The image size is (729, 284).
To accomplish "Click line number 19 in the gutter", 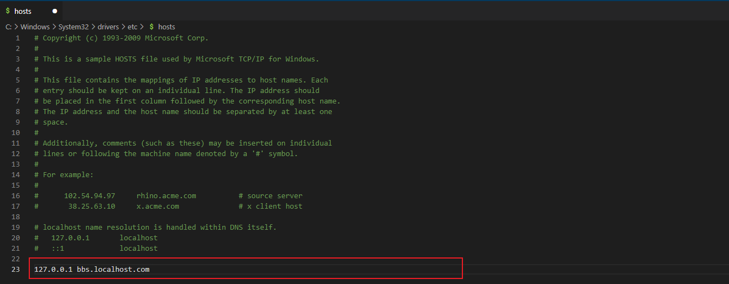I will (x=15, y=228).
